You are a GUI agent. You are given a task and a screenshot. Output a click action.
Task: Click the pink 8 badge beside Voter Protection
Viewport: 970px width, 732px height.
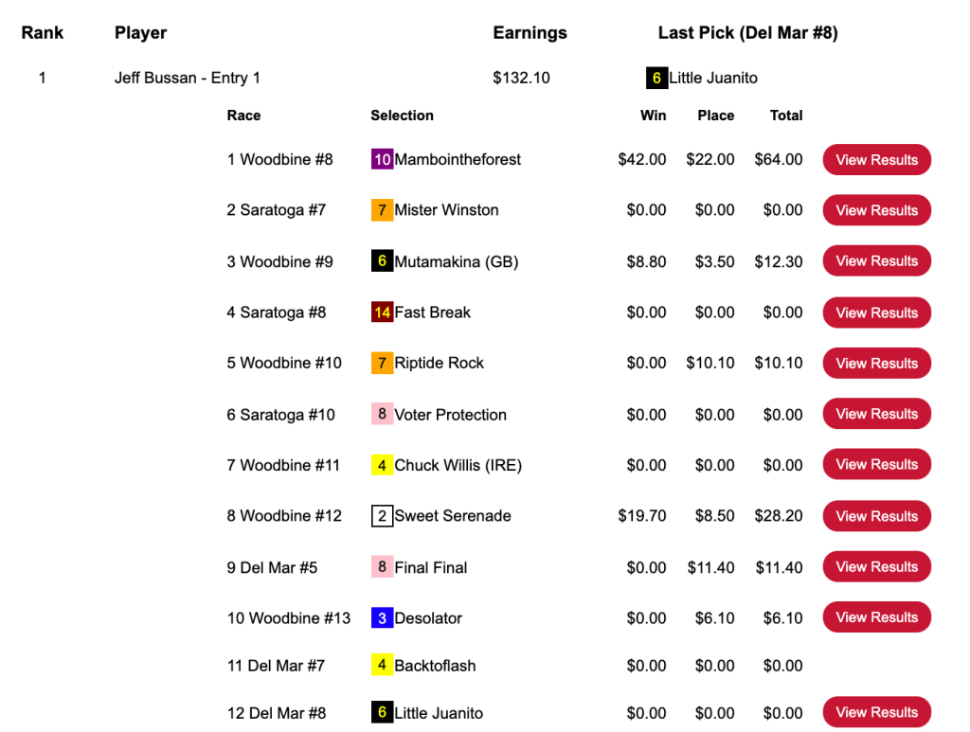pos(382,414)
